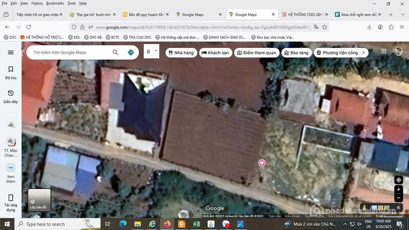
Task: Open the Nhà hàng category button
Action: [181, 52]
